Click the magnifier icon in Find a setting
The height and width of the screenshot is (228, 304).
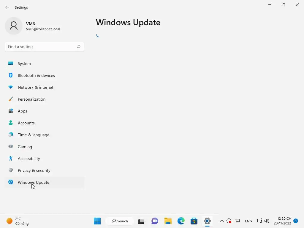pos(78,47)
